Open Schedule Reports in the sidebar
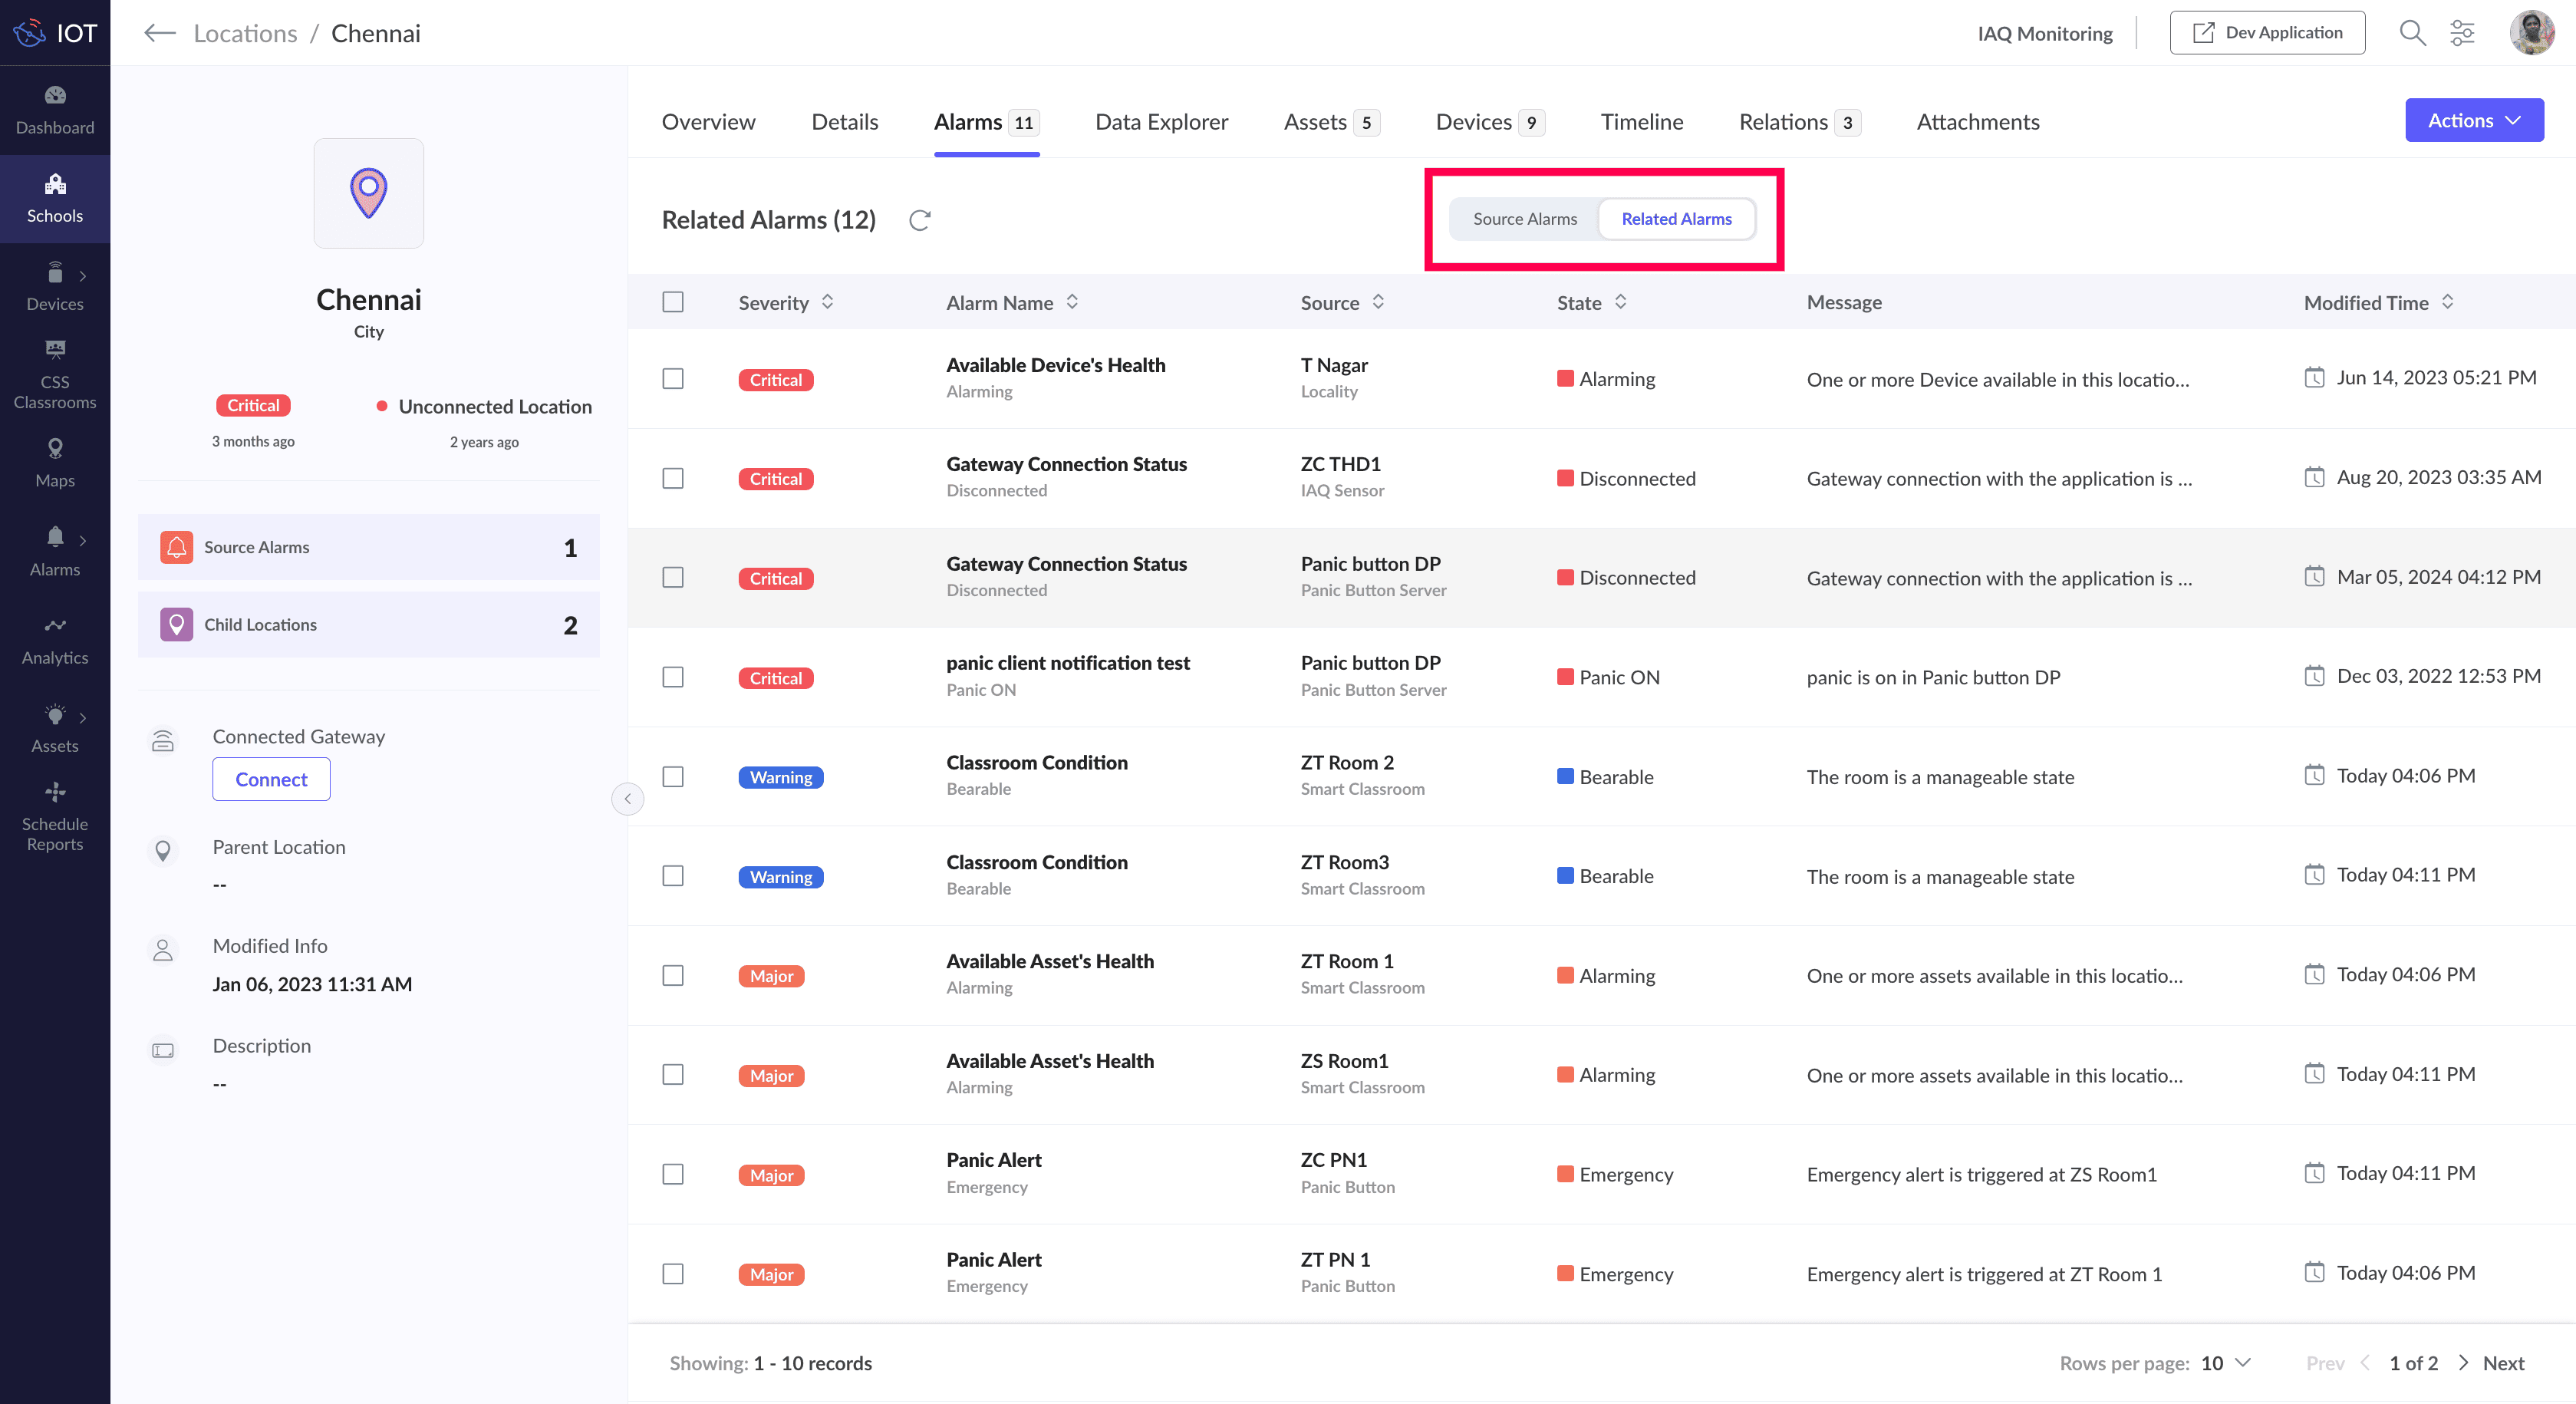Screen dimensions: 2576x1404 tap(55, 817)
